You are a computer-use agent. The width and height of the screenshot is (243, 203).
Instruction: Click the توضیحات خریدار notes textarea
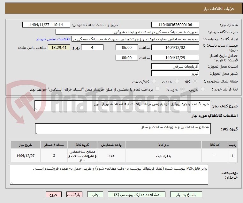click(109, 175)
